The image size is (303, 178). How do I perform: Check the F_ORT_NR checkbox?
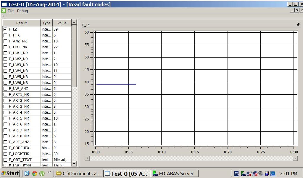[x=5, y=47]
